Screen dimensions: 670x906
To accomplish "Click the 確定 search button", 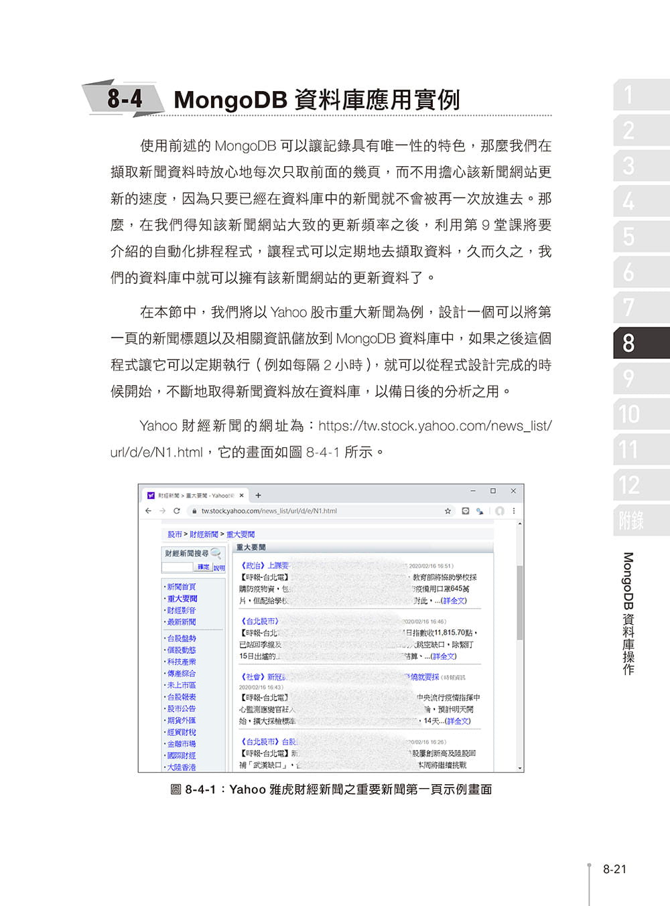I will pos(203,567).
